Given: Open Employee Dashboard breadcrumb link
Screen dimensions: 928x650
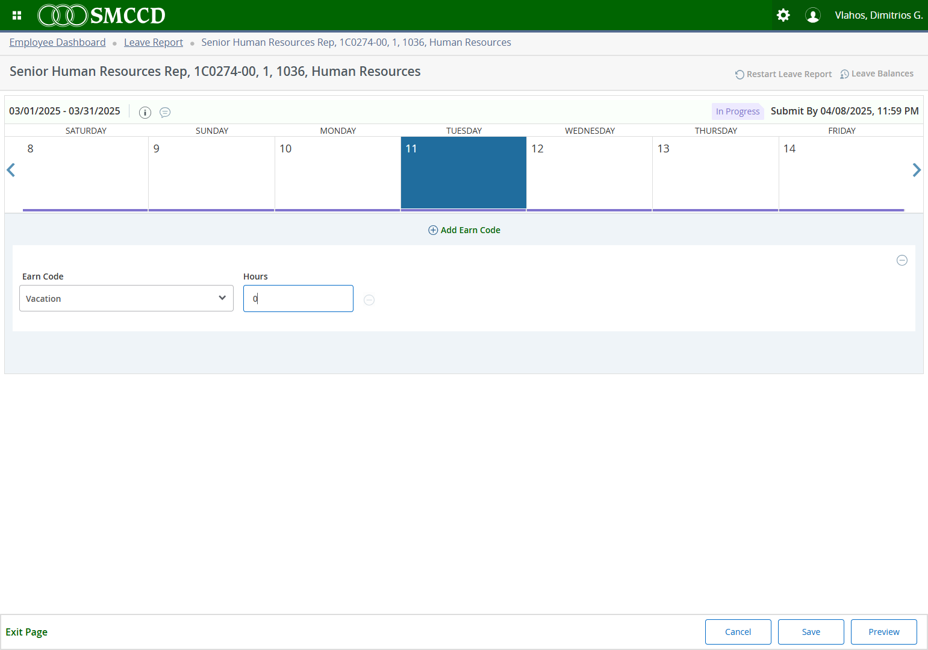Looking at the screenshot, I should tap(57, 42).
